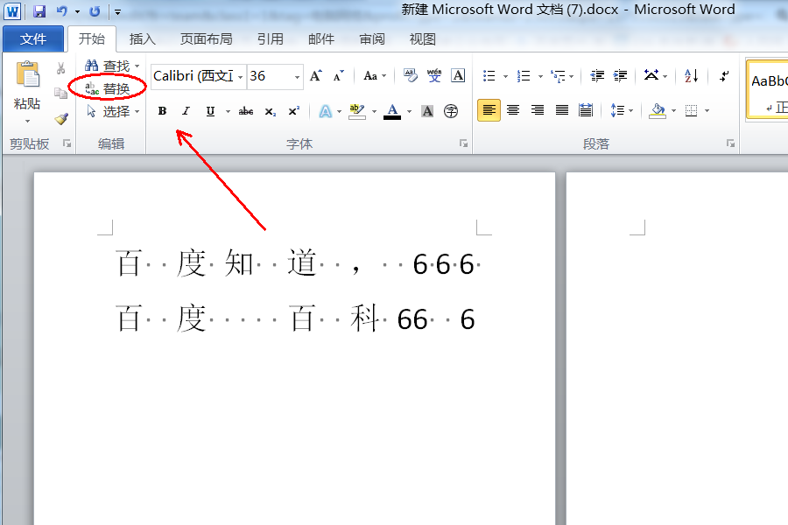This screenshot has height=525, width=788.
Task: Undo the last action
Action: [x=62, y=11]
